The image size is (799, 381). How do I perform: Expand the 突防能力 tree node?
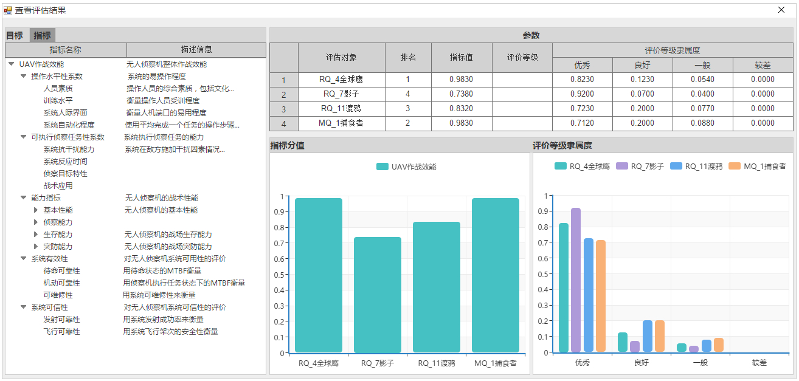click(36, 247)
